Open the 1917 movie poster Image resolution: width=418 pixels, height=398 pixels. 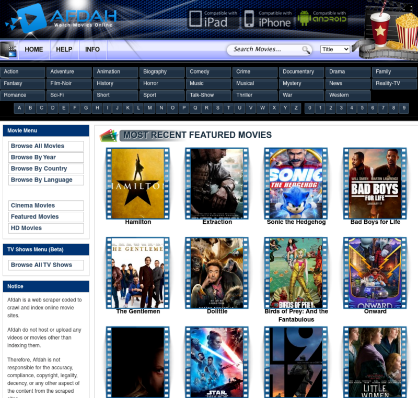[x=296, y=363]
